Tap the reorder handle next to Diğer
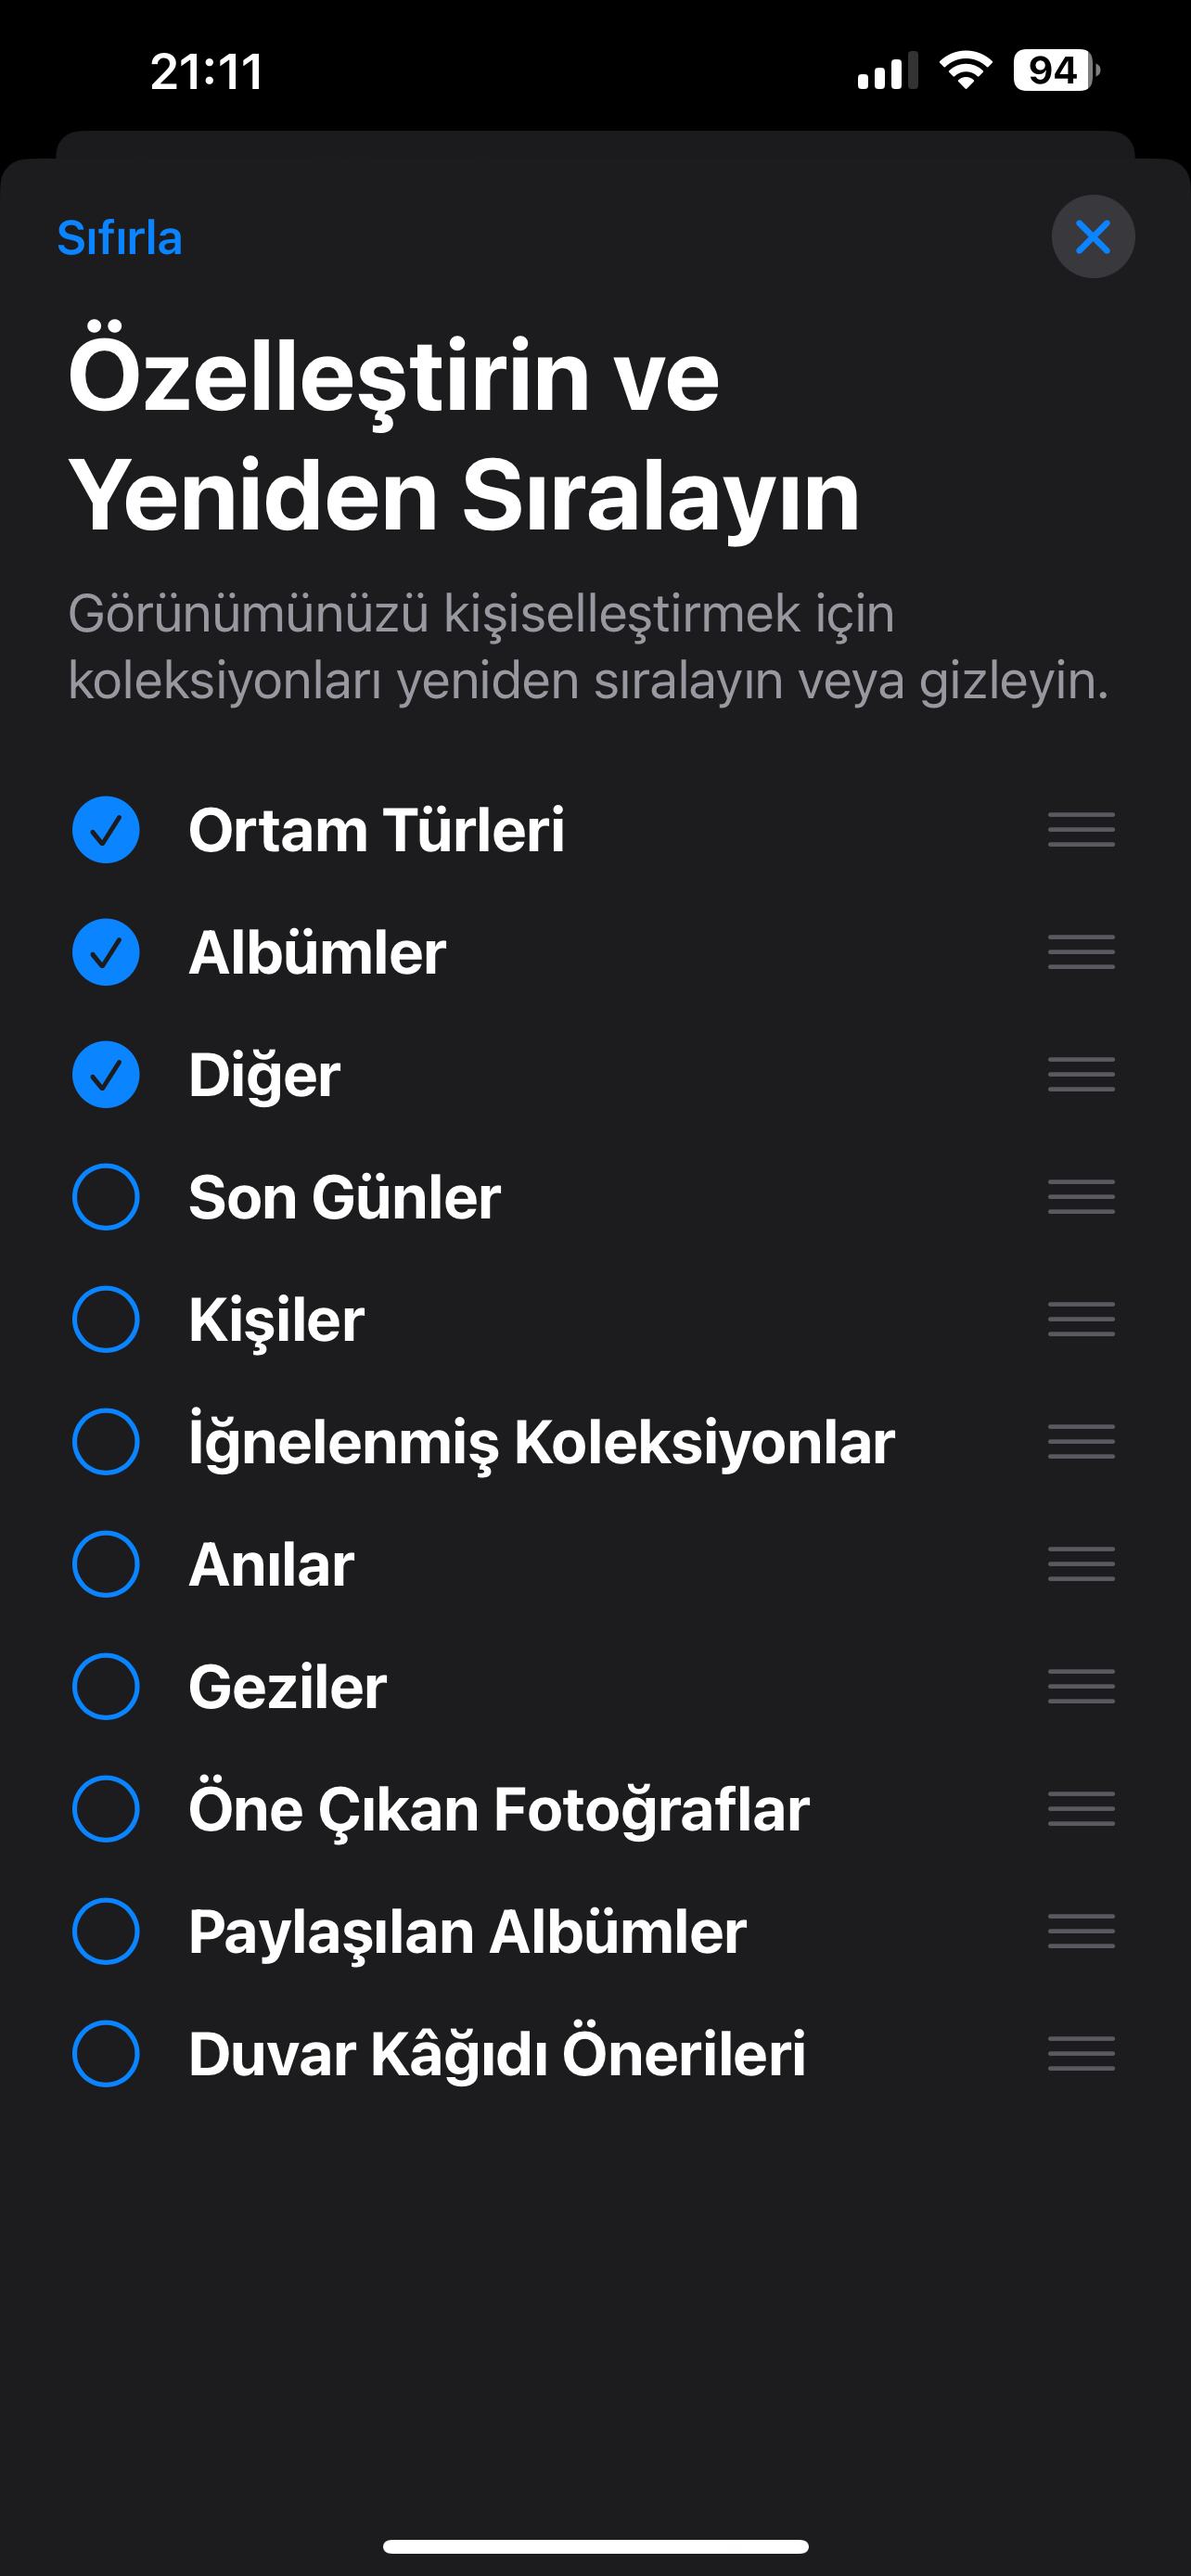The width and height of the screenshot is (1191, 2576). pyautogui.click(x=1081, y=1075)
